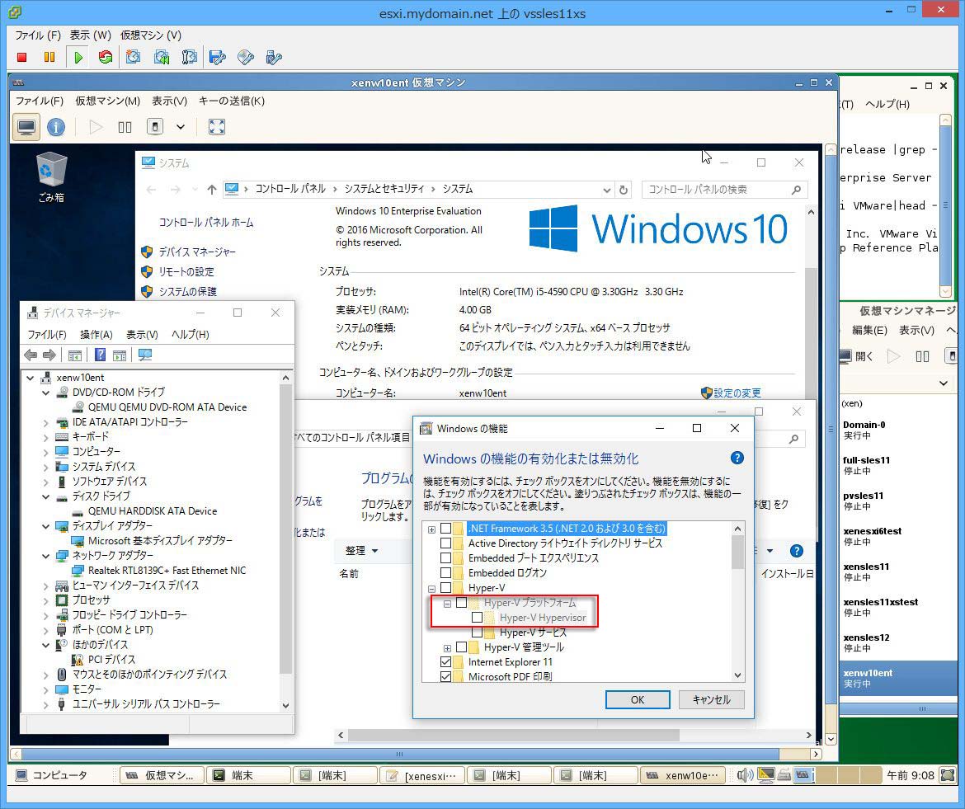The height and width of the screenshot is (809, 965).
Task: Open the snapshot manager wrench-clock icon
Action: pyautogui.click(x=190, y=57)
